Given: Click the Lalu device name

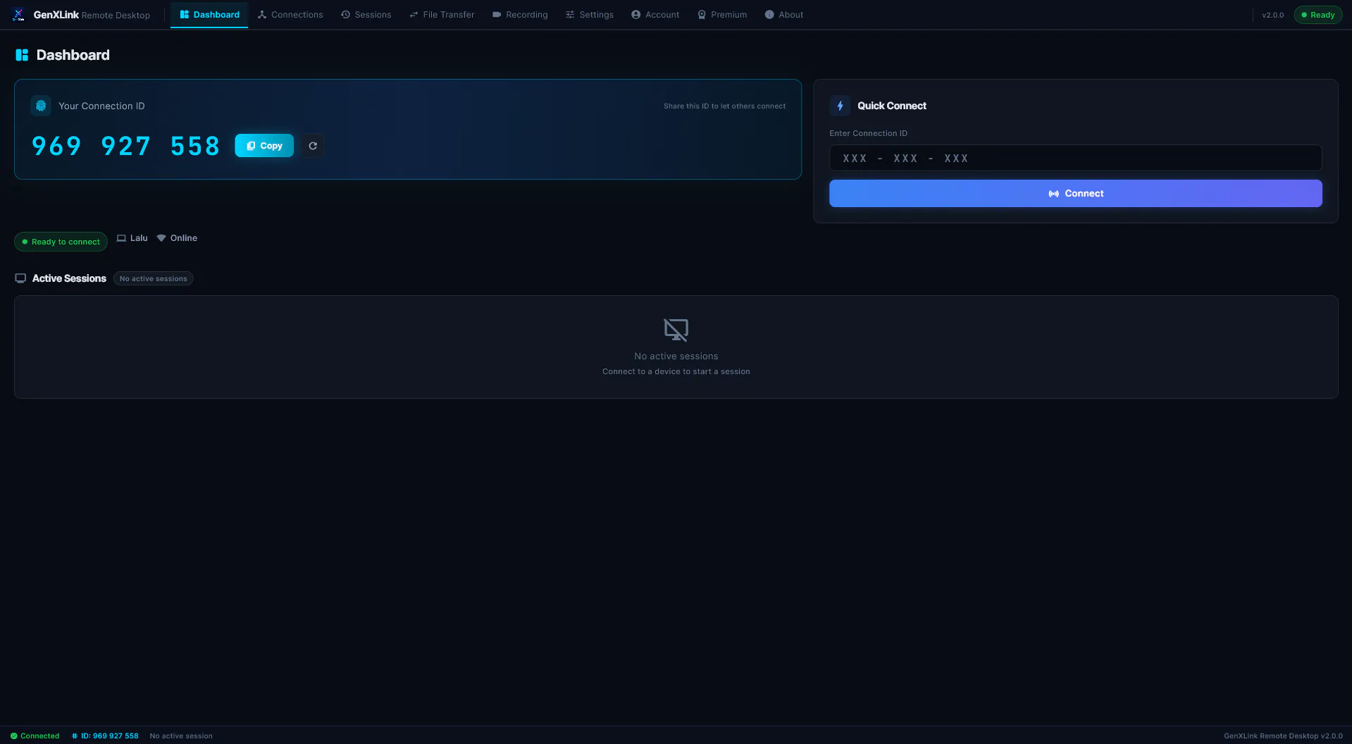Looking at the screenshot, I should click(x=139, y=238).
